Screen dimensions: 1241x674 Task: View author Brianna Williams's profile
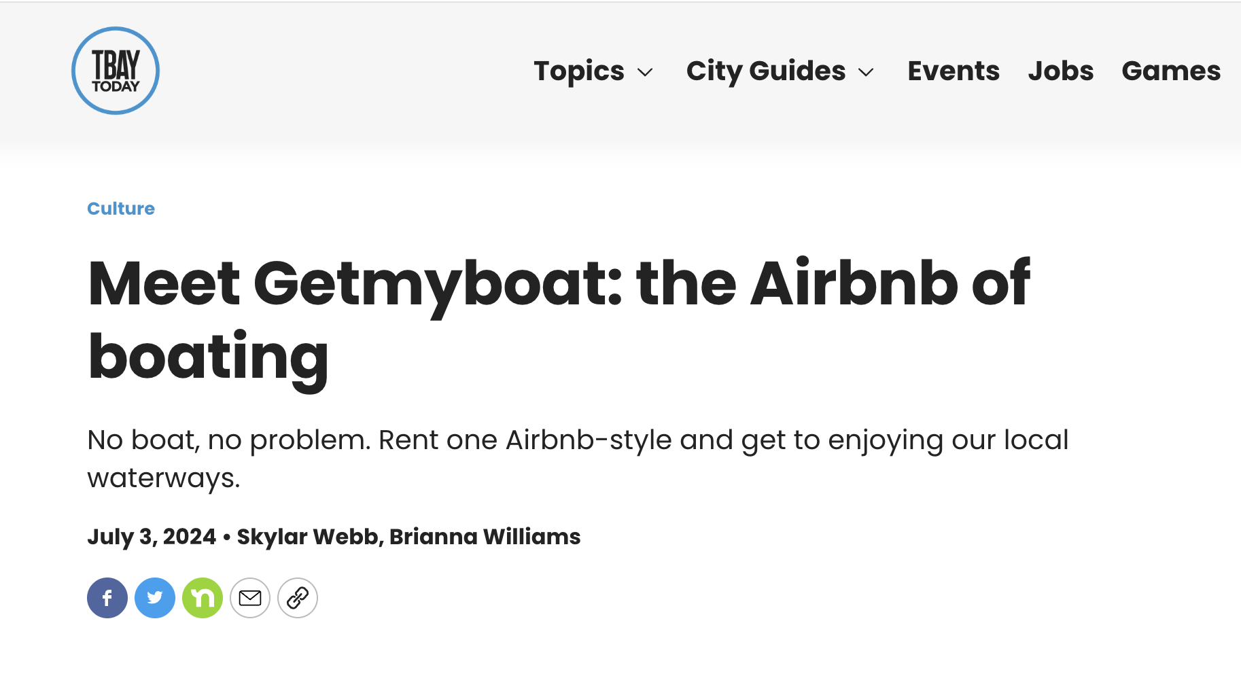[x=485, y=537]
